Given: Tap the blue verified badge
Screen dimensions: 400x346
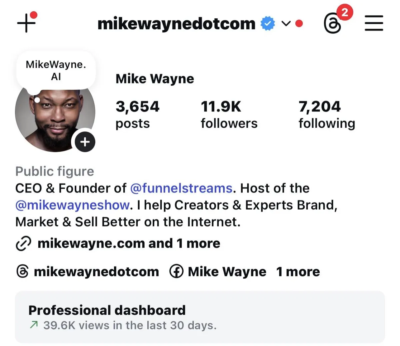Looking at the screenshot, I should 268,23.
